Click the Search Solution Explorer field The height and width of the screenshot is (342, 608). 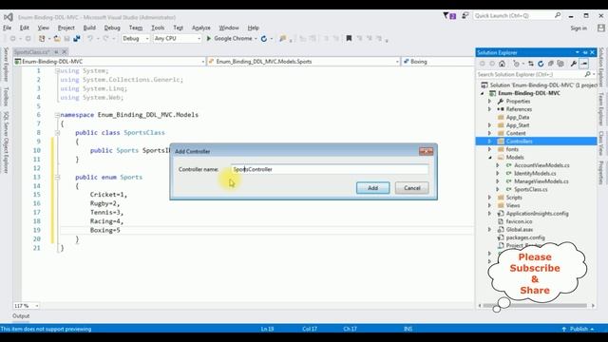tap(536, 74)
